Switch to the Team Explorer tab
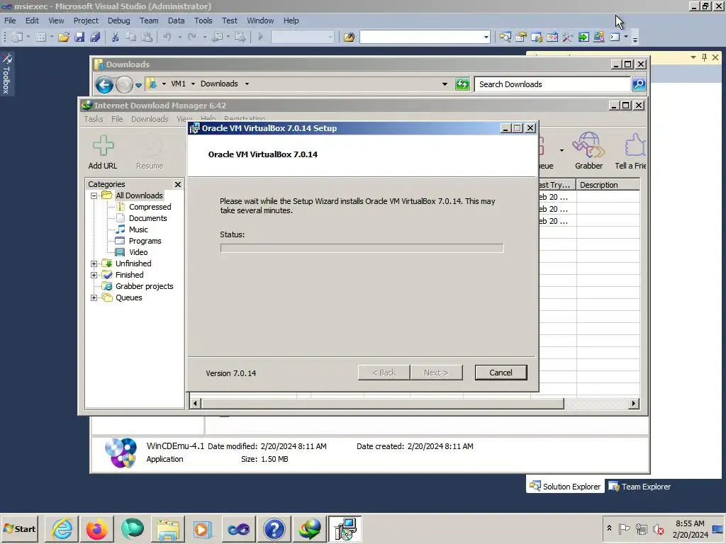726x544 pixels. (640, 487)
